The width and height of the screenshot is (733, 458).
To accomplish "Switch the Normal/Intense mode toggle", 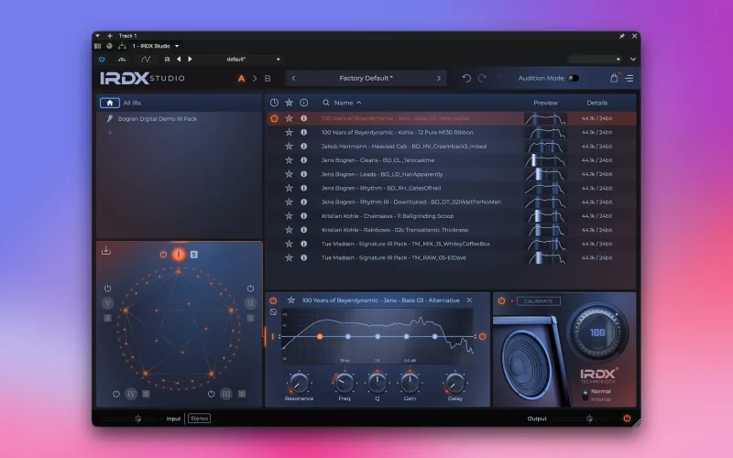I will click(x=585, y=395).
